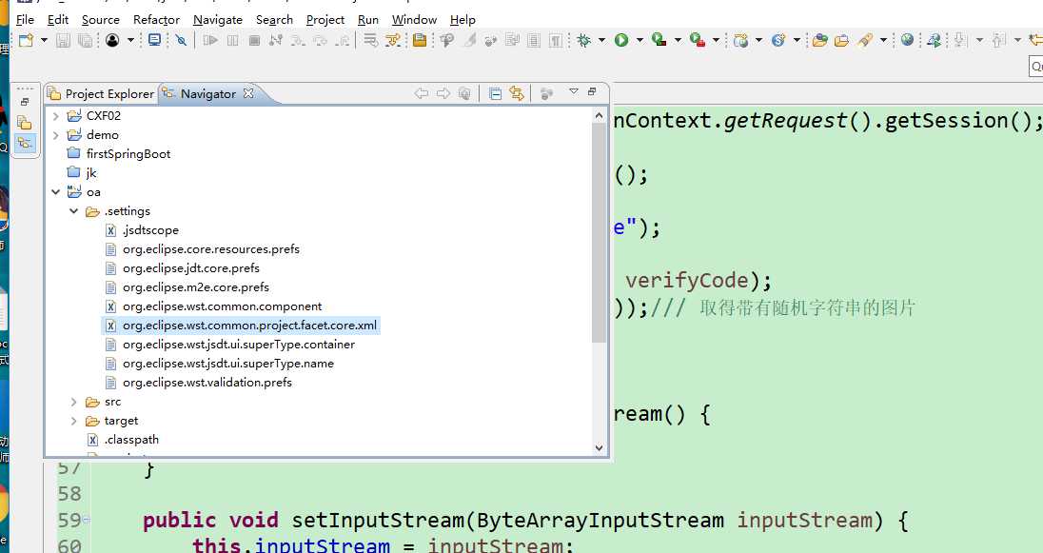Toggle Link with Editor in Navigator
Screen dimensions: 1043x553
pos(516,94)
